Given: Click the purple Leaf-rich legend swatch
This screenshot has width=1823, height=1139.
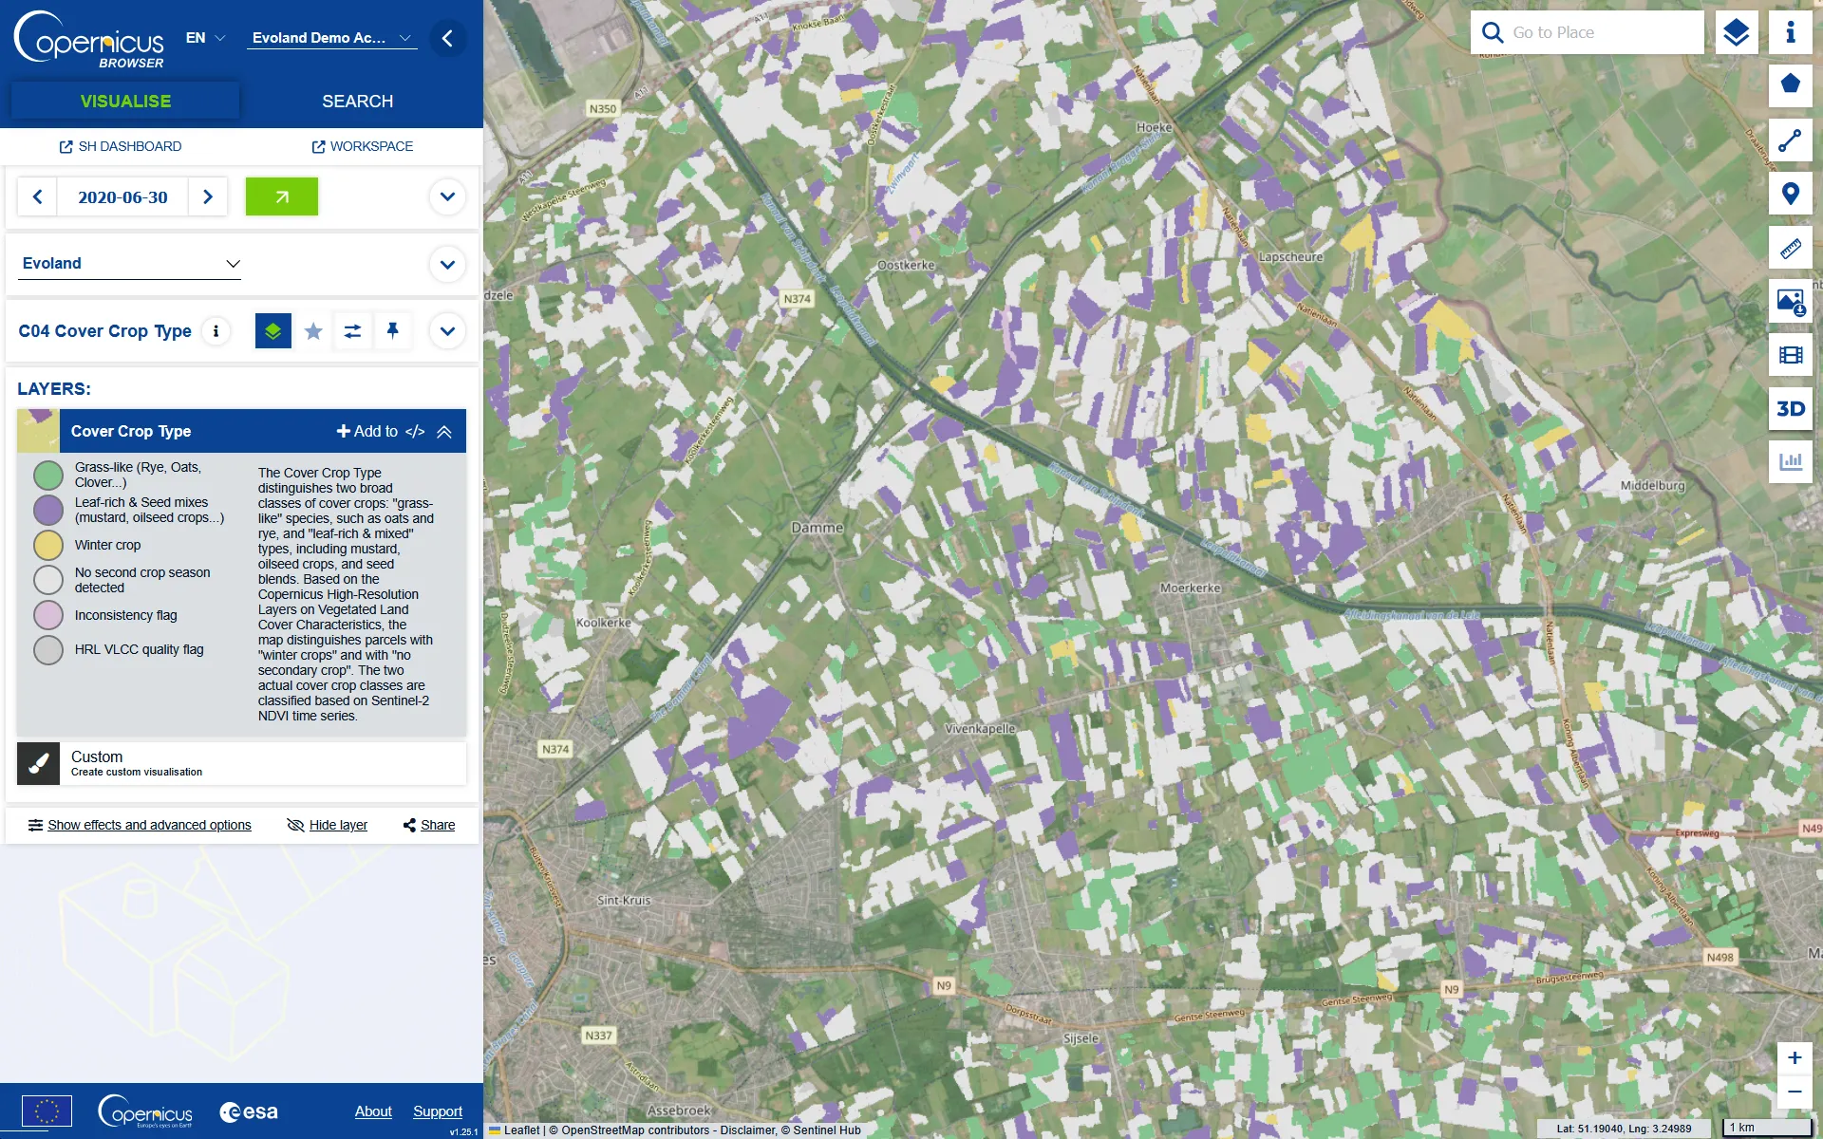Looking at the screenshot, I should point(48,510).
